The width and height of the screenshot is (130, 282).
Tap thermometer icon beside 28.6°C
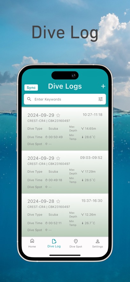tap(83, 137)
